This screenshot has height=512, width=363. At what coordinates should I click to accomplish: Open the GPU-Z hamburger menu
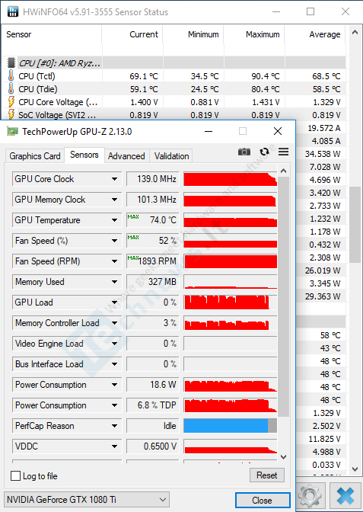(283, 152)
